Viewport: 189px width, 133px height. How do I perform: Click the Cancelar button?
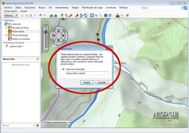[x=102, y=82]
